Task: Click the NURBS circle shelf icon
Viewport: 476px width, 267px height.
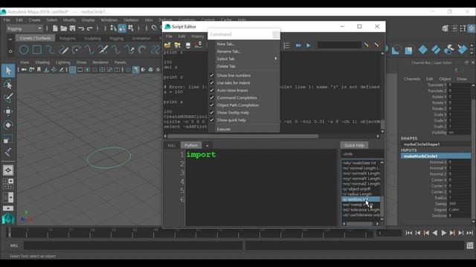Action: point(24,50)
